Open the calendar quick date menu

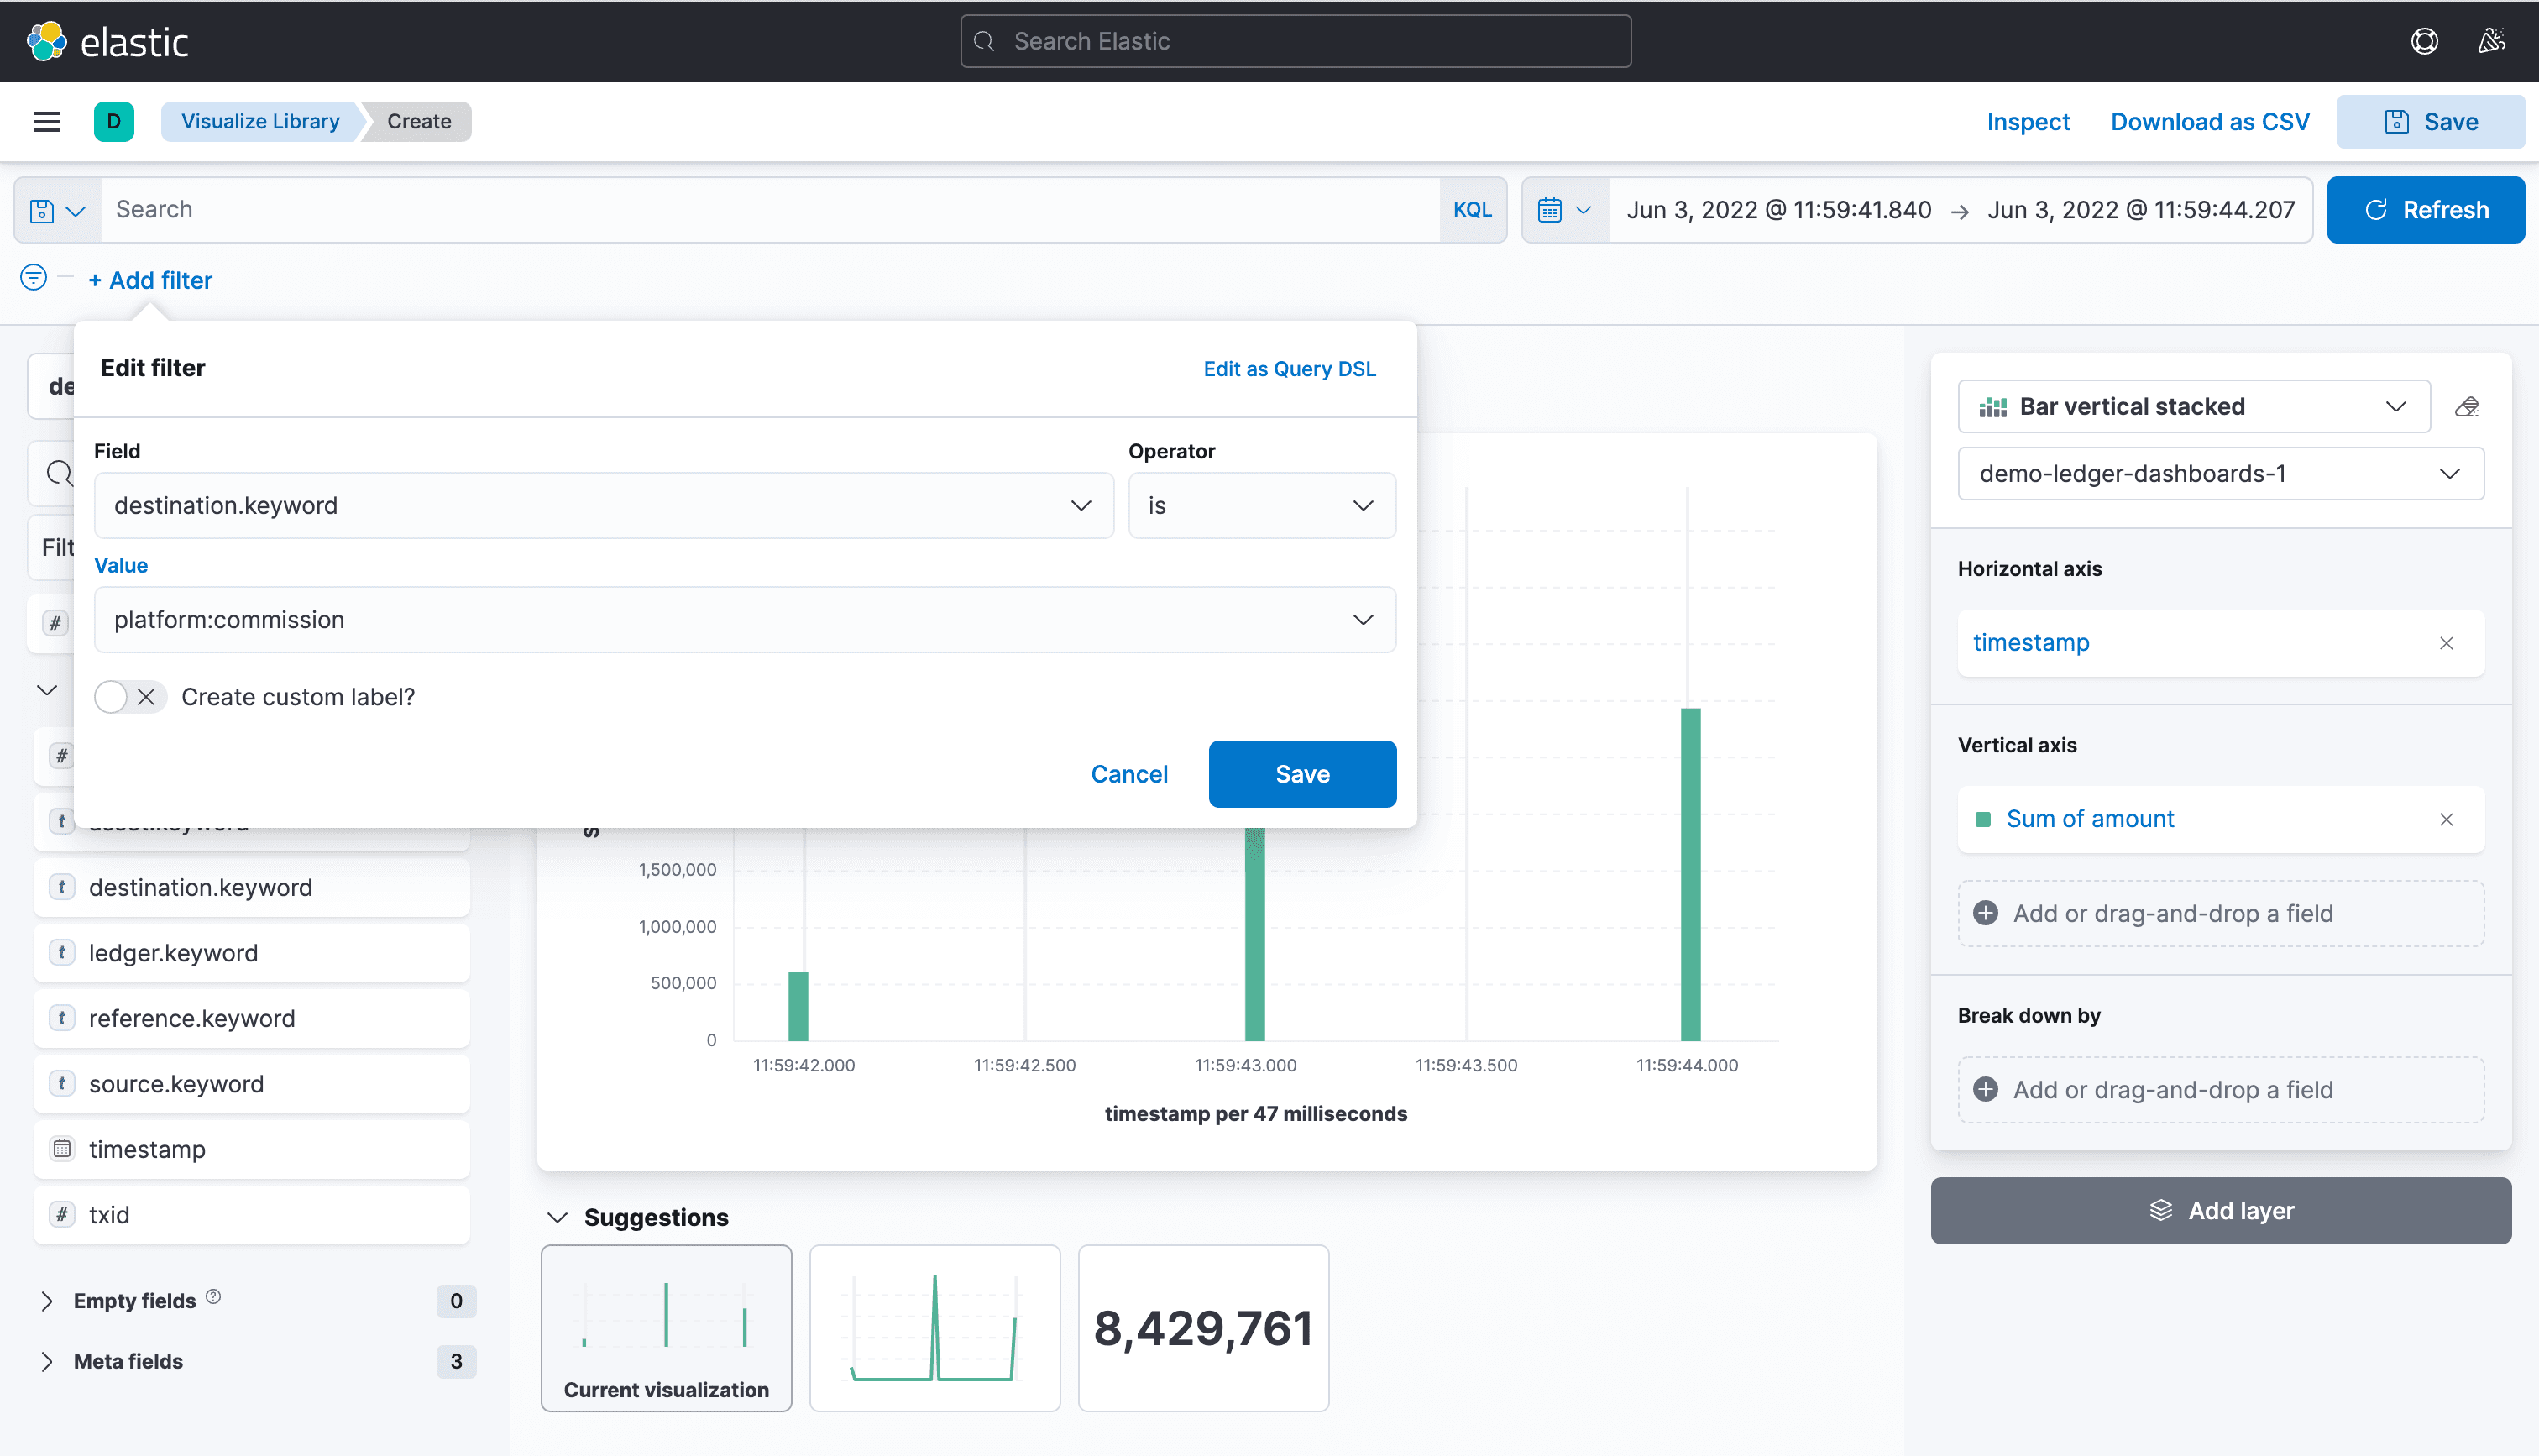[x=1564, y=210]
